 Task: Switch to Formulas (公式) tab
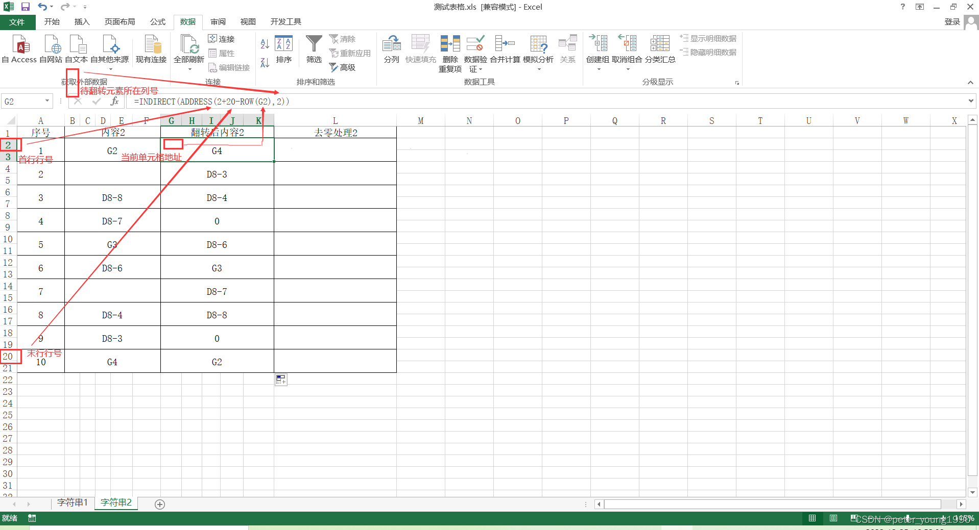click(158, 22)
